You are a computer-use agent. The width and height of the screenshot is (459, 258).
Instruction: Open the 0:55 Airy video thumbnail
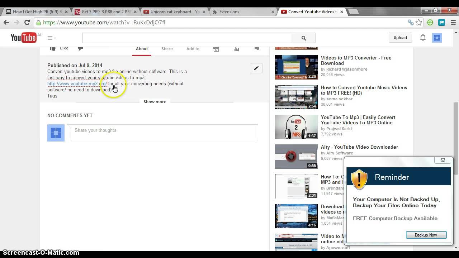click(x=296, y=157)
